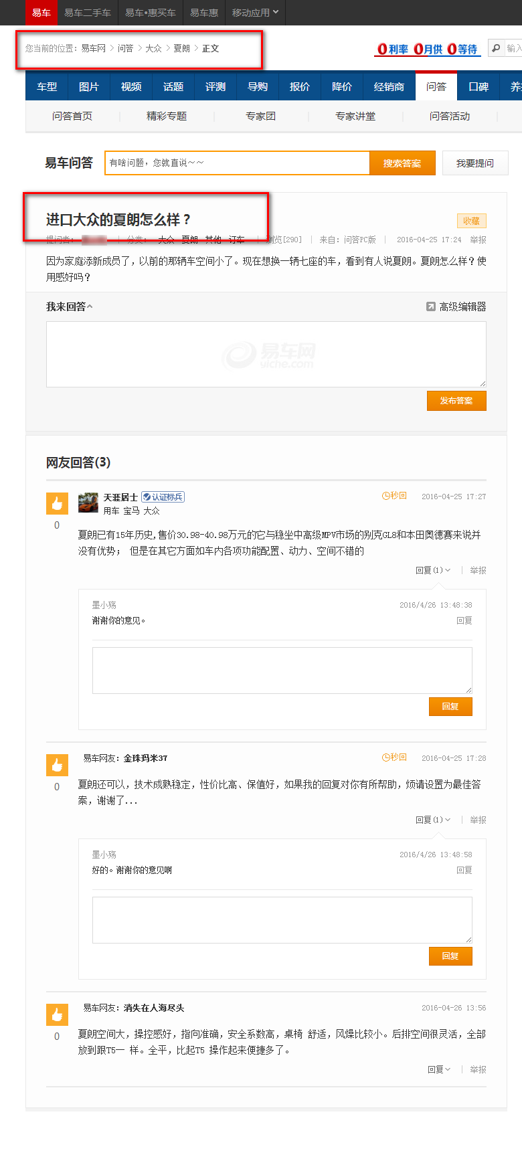
Task: Click the 收藏 button on the question
Action: [472, 221]
